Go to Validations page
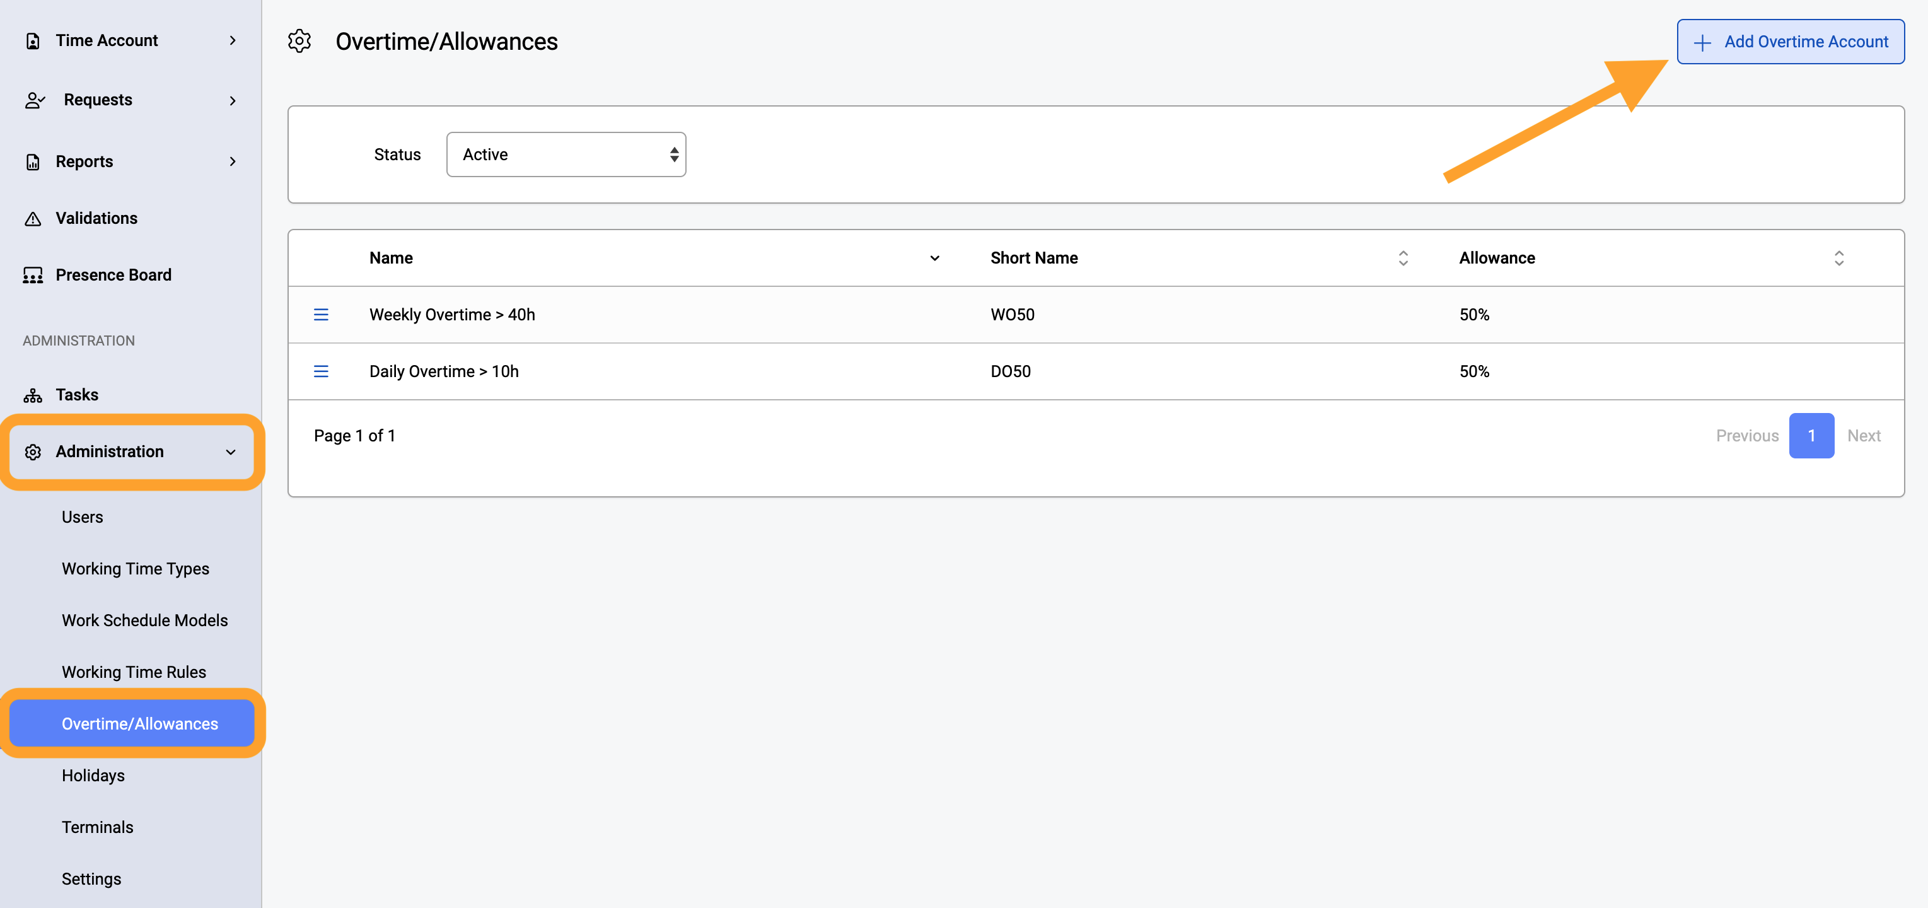This screenshot has width=1928, height=908. 131,219
